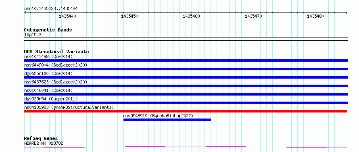Click the blue bar under nsv6449004
The width and height of the screenshot is (359, 152).
186,69
